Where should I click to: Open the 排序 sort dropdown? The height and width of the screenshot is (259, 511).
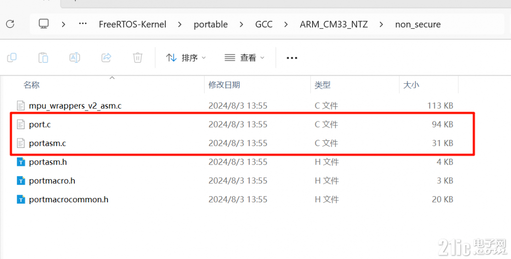(x=186, y=58)
